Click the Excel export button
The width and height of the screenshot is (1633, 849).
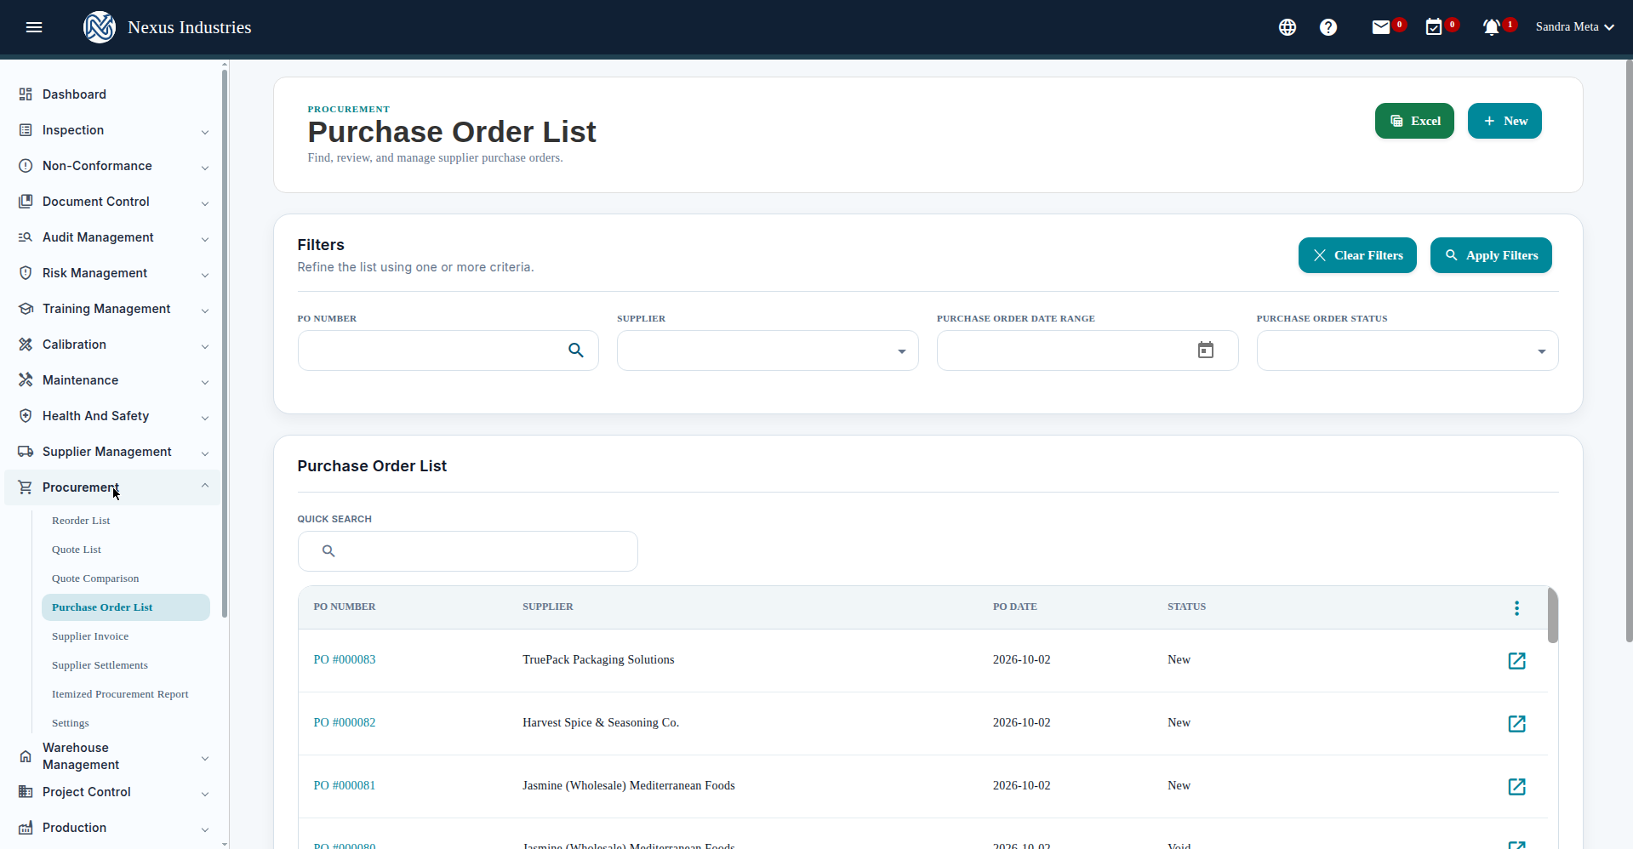point(1414,121)
